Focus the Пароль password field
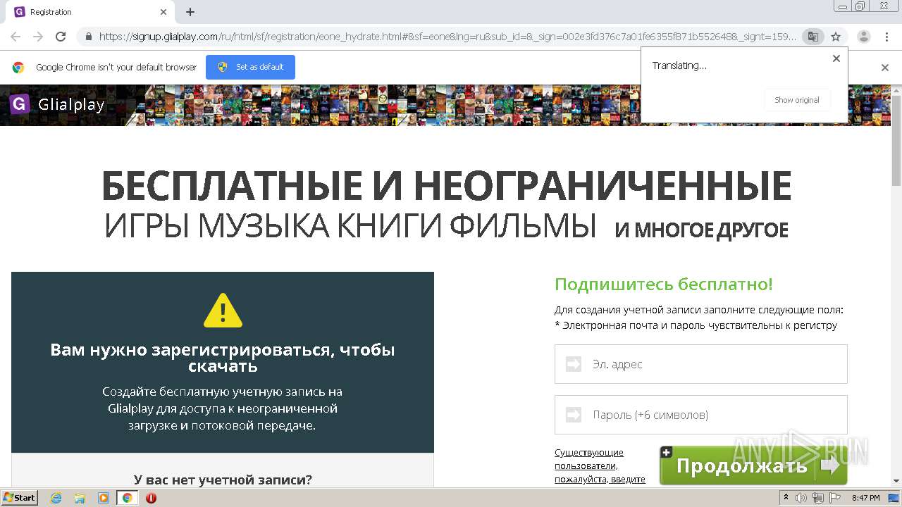The width and height of the screenshot is (902, 507). pos(700,415)
